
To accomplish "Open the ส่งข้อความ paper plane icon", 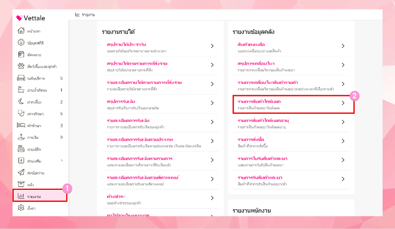I will click(x=21, y=172).
